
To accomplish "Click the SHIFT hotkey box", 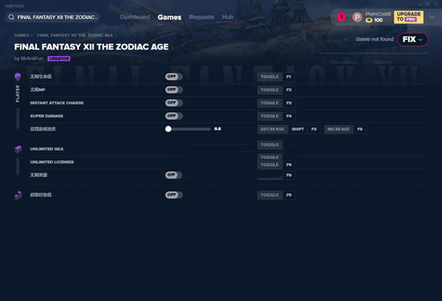I will [298, 129].
